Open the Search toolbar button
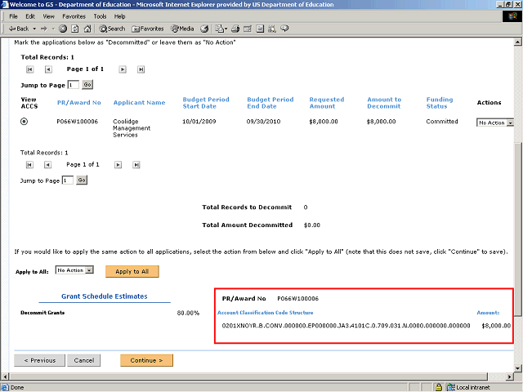Image resolution: width=523 pixels, height=392 pixels. click(111, 29)
